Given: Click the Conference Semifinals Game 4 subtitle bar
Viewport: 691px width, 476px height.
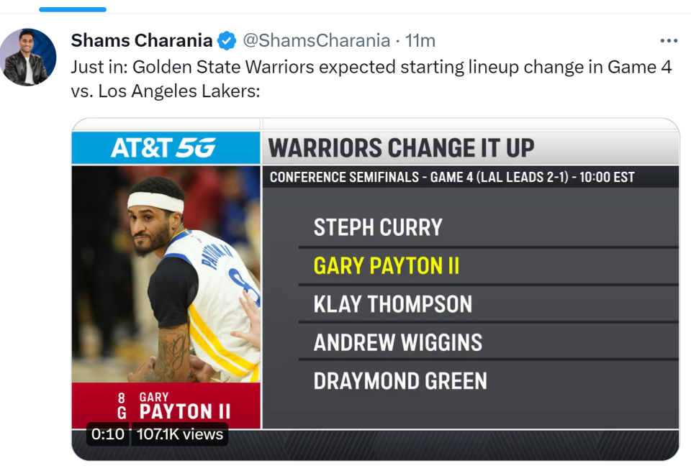Looking at the screenshot, I should [x=452, y=177].
